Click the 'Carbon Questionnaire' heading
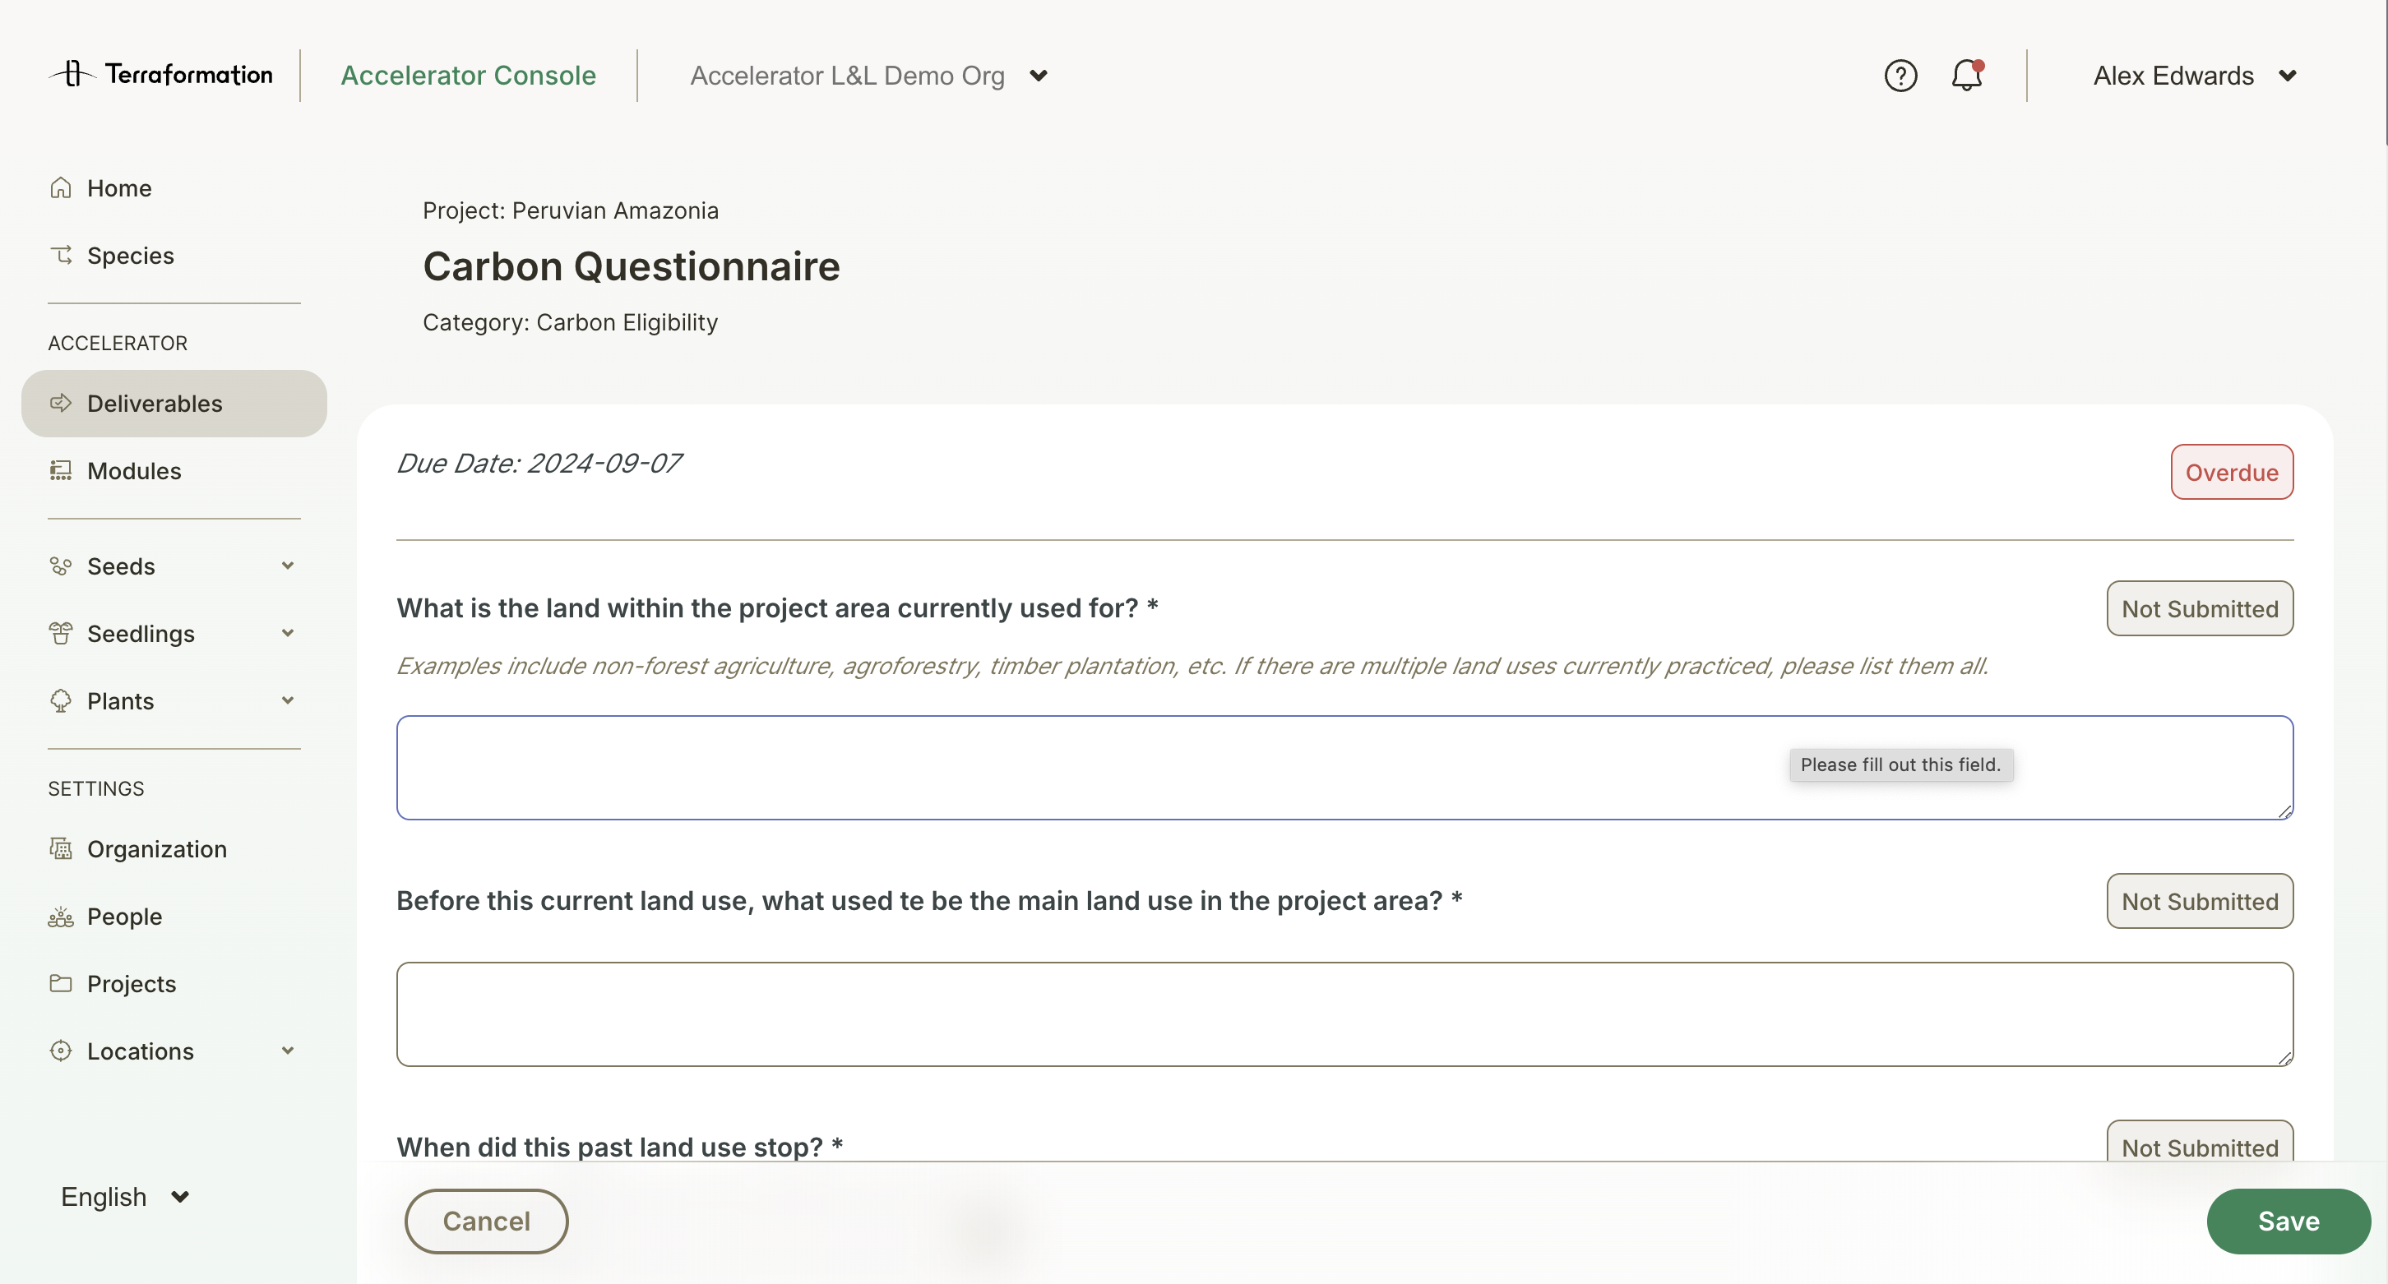Image resolution: width=2388 pixels, height=1284 pixels. [x=632, y=267]
